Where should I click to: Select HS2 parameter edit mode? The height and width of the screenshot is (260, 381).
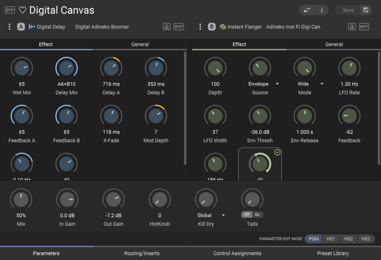(348, 239)
